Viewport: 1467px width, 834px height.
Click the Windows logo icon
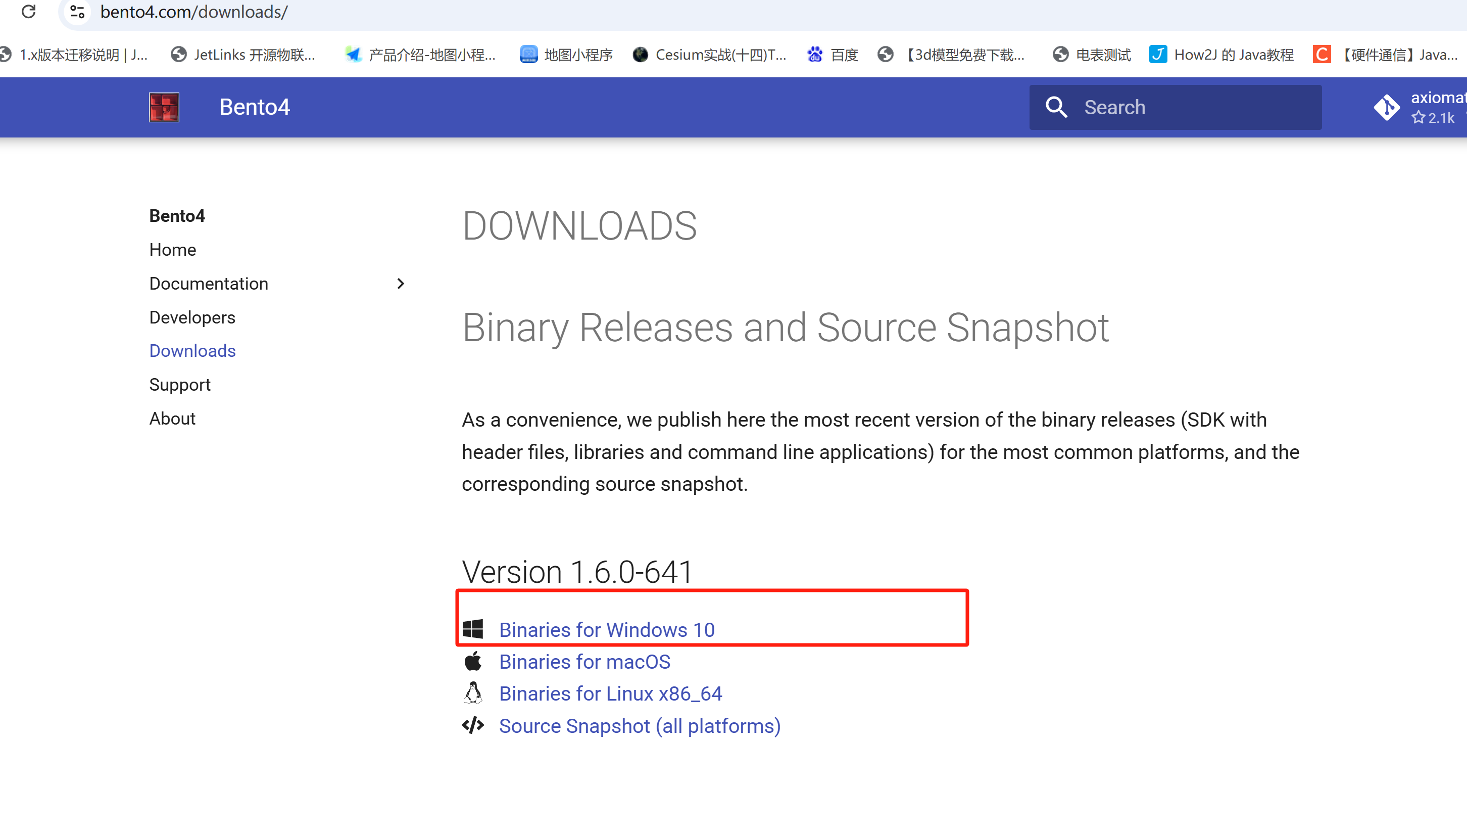[x=473, y=629]
